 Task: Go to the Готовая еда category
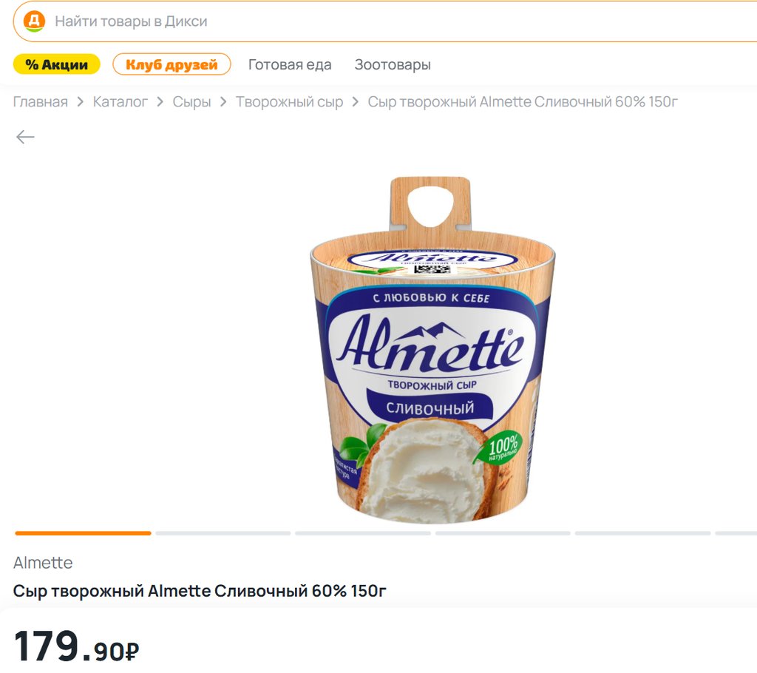point(290,64)
